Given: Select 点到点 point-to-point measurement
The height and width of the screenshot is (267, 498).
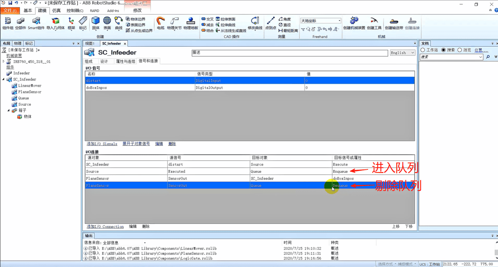Looking at the screenshot, I should pos(271,24).
